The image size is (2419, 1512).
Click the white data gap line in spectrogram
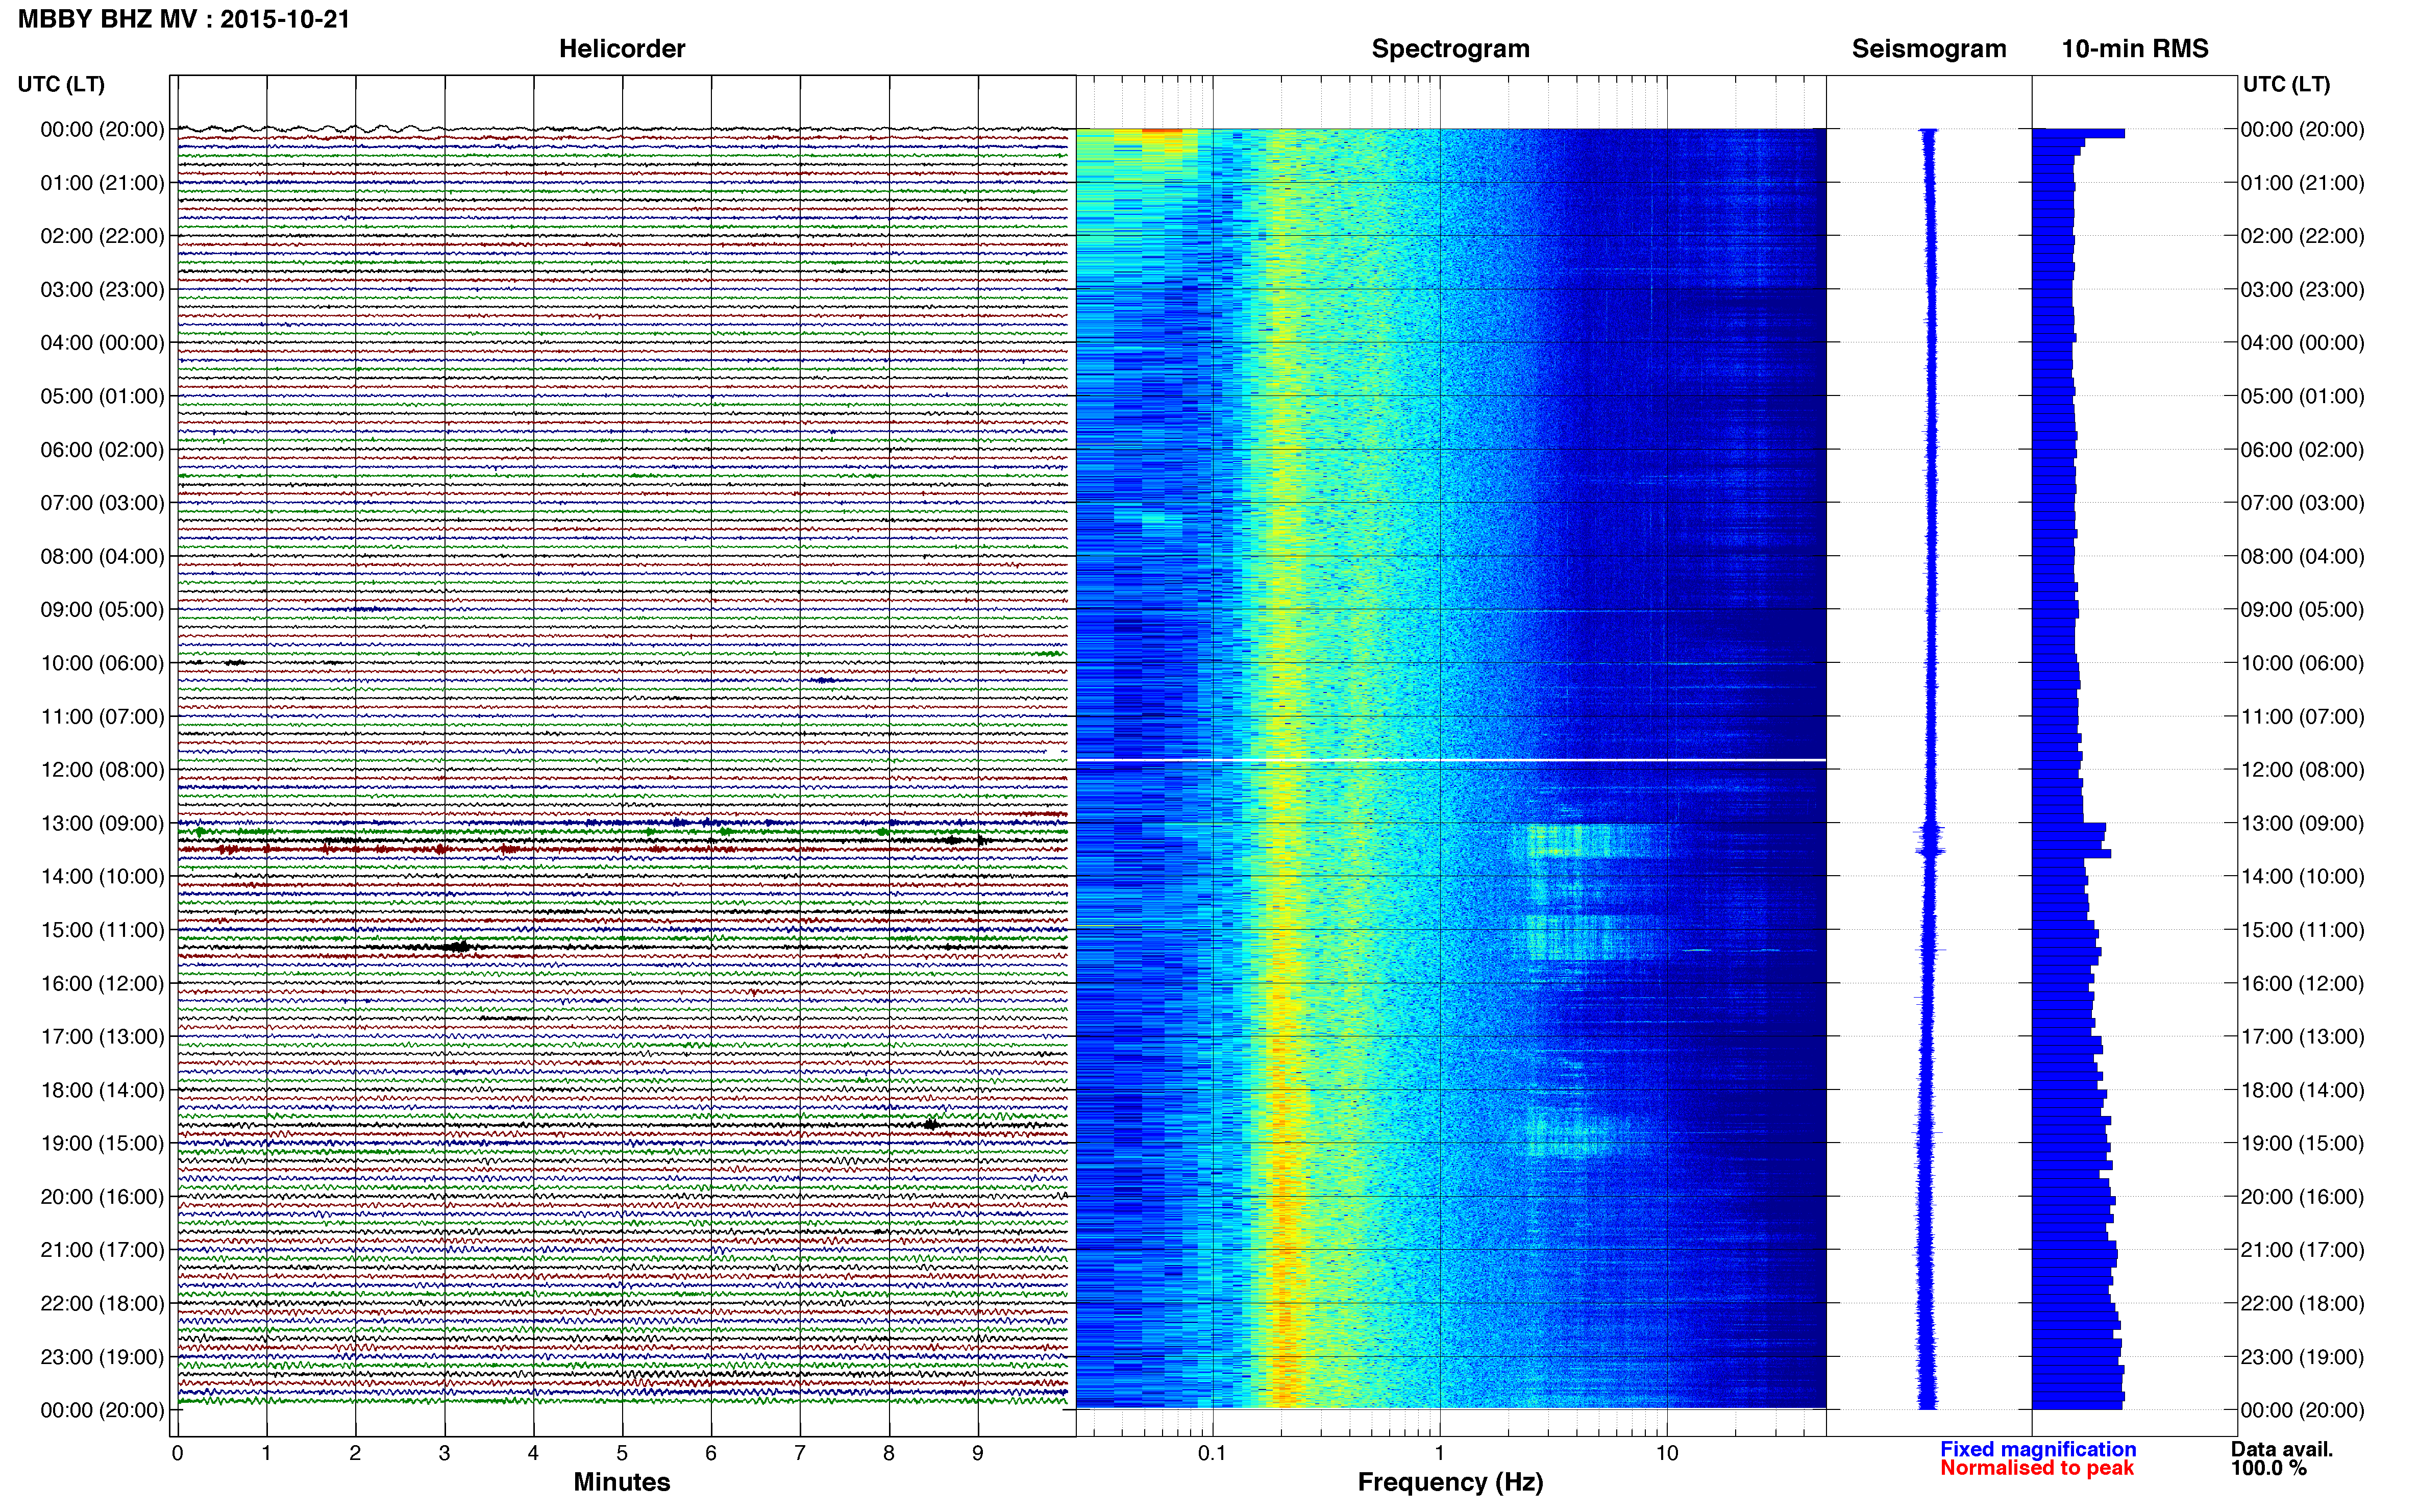pyautogui.click(x=1451, y=760)
